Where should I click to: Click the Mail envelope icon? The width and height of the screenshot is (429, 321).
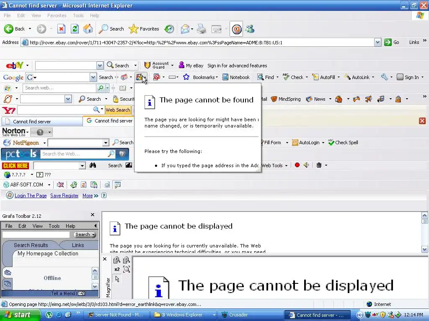point(185,29)
